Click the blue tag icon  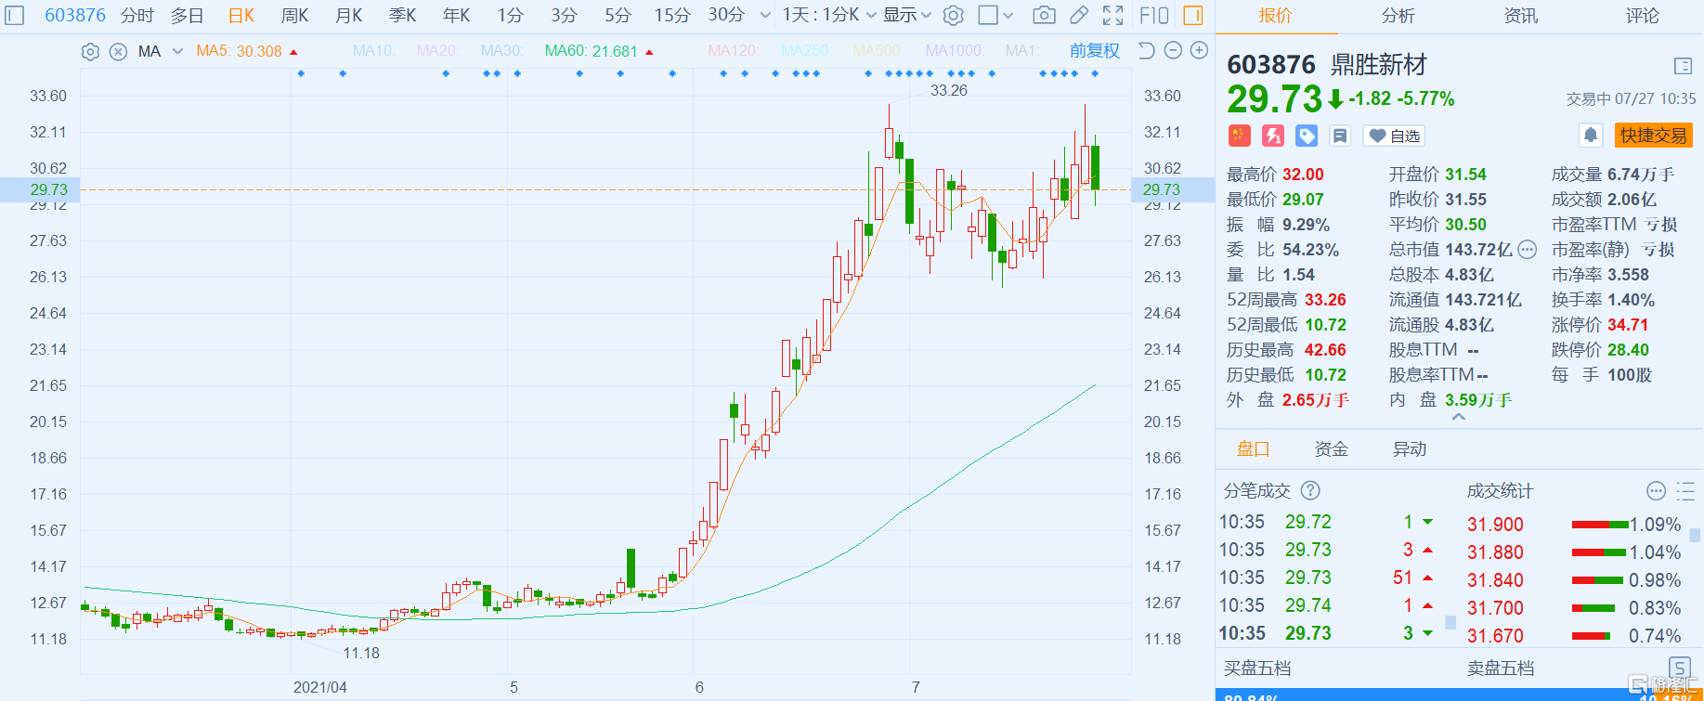1307,136
